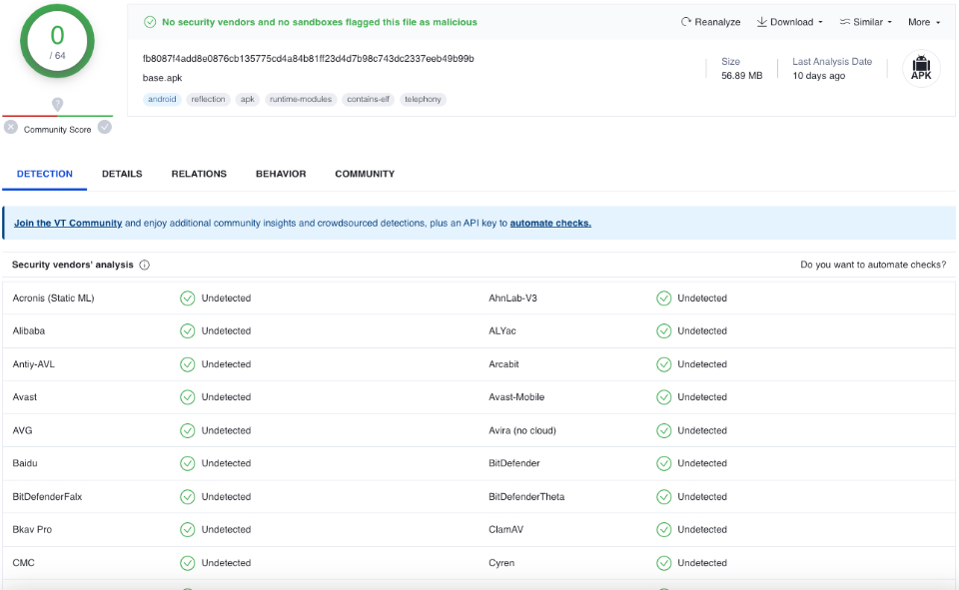Viewport: 959px width, 590px height.
Task: Click Do you want to automate checks
Action: click(x=873, y=265)
